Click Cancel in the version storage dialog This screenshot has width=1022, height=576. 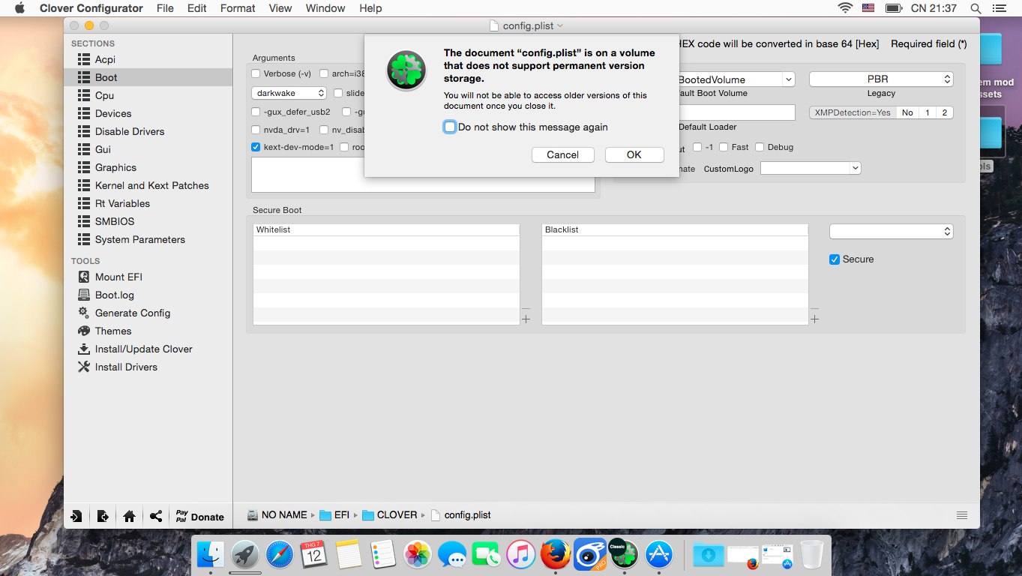[562, 154]
